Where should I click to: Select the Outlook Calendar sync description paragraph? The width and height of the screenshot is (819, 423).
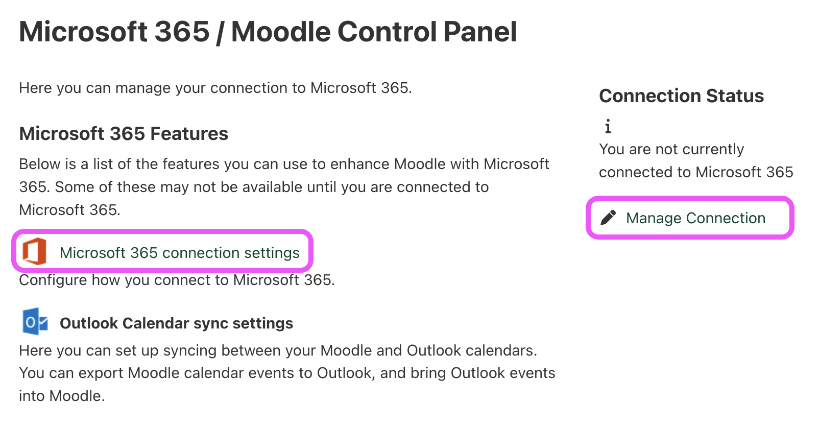(x=286, y=372)
